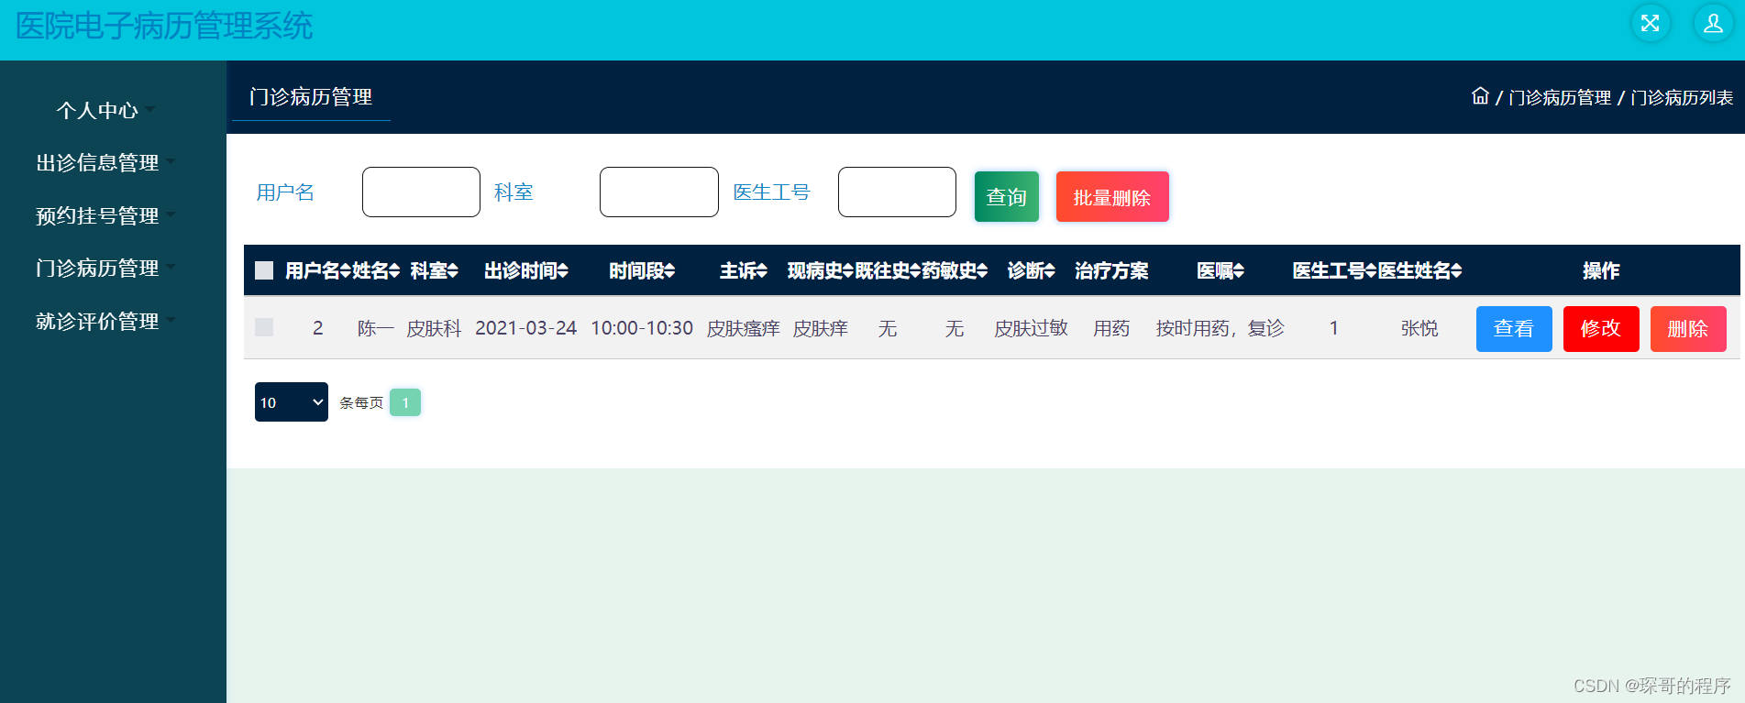Image resolution: width=1745 pixels, height=703 pixels.
Task: Open the 10 per page dropdown
Action: point(292,402)
